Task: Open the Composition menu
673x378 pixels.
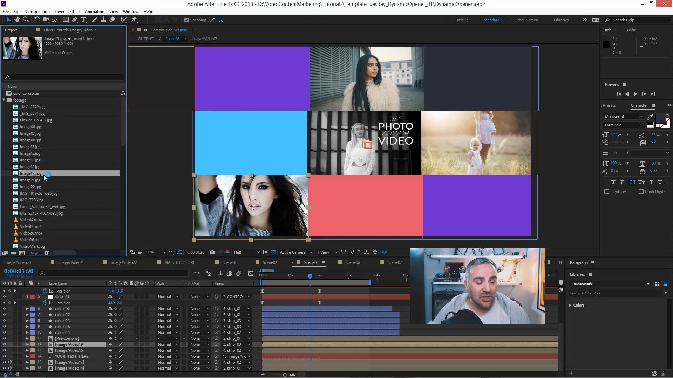Action: point(38,11)
